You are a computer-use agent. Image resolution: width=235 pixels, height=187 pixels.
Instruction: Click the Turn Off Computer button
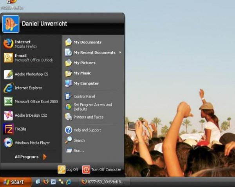(102, 169)
